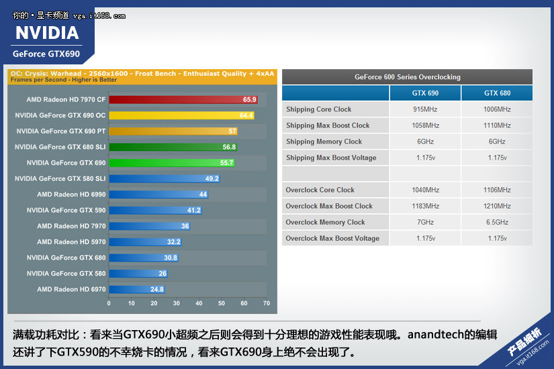Click the '1183MHz' cell

coord(425,206)
